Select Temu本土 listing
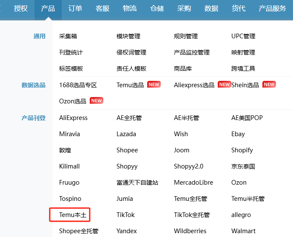Image resolution: width=293 pixels, height=237 pixels. 73,215
